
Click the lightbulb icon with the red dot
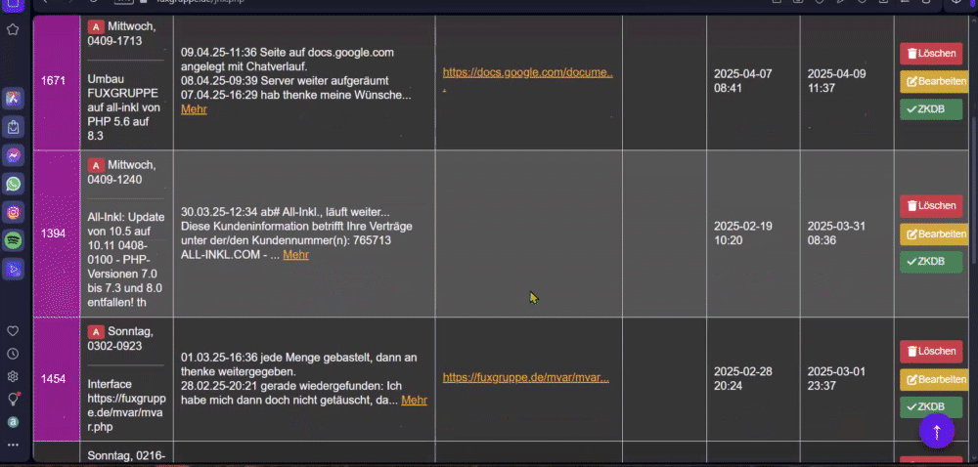13,399
